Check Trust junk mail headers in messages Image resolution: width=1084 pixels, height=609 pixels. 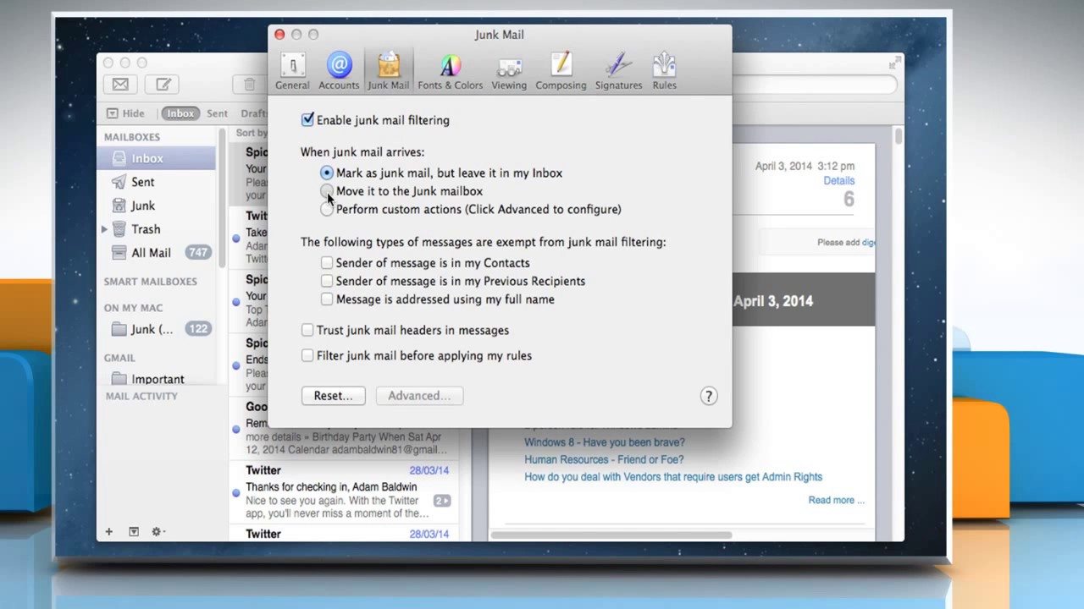307,330
